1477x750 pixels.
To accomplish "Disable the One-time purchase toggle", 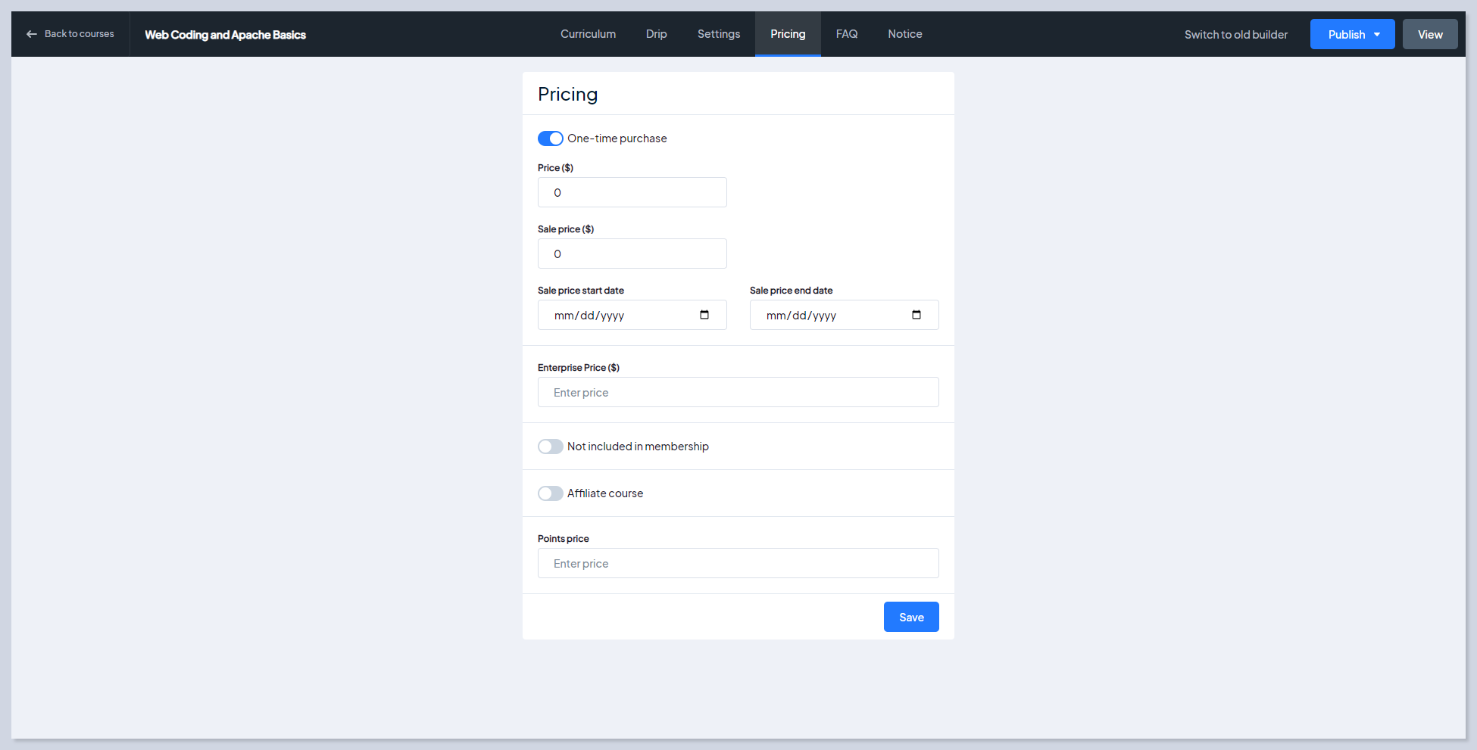I will [x=551, y=138].
